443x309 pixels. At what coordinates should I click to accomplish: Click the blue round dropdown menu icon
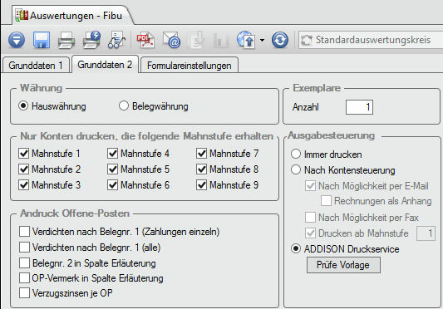pyautogui.click(x=17, y=40)
